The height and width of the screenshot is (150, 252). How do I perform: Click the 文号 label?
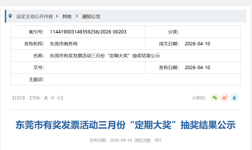pos(39,67)
